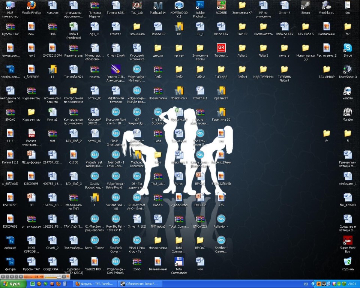
Task: Launch Super Meat Boy shortcut
Action: tap(348, 244)
